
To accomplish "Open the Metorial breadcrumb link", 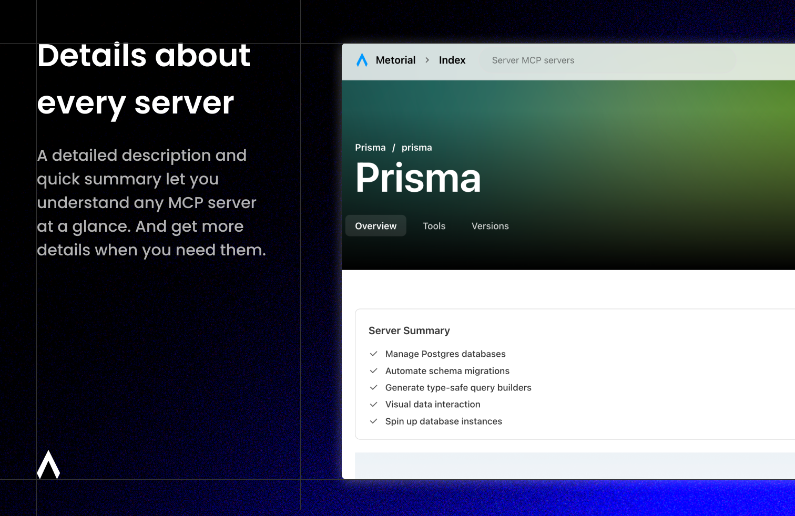I will (395, 60).
